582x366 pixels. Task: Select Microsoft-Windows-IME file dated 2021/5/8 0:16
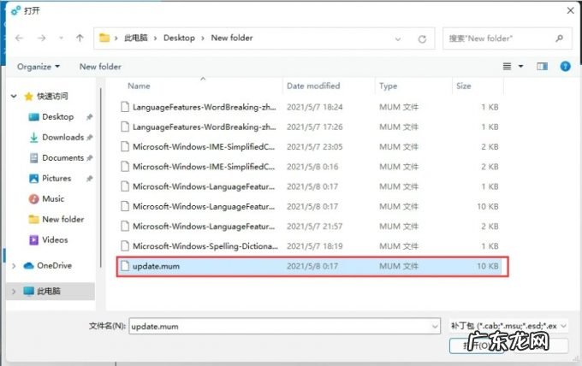pyautogui.click(x=310, y=167)
